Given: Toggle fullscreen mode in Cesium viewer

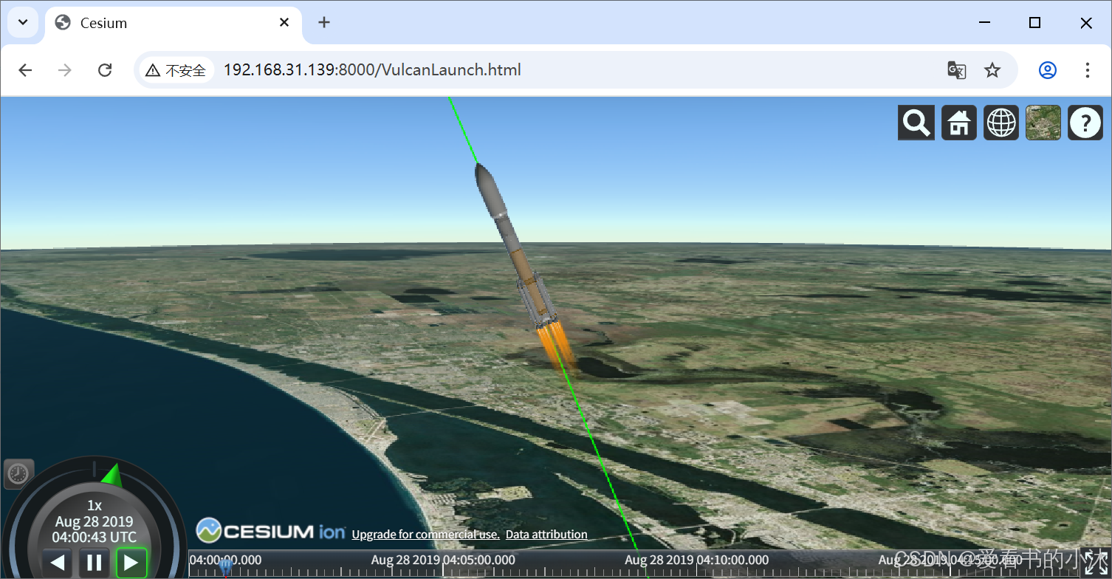Looking at the screenshot, I should pyautogui.click(x=1096, y=564).
